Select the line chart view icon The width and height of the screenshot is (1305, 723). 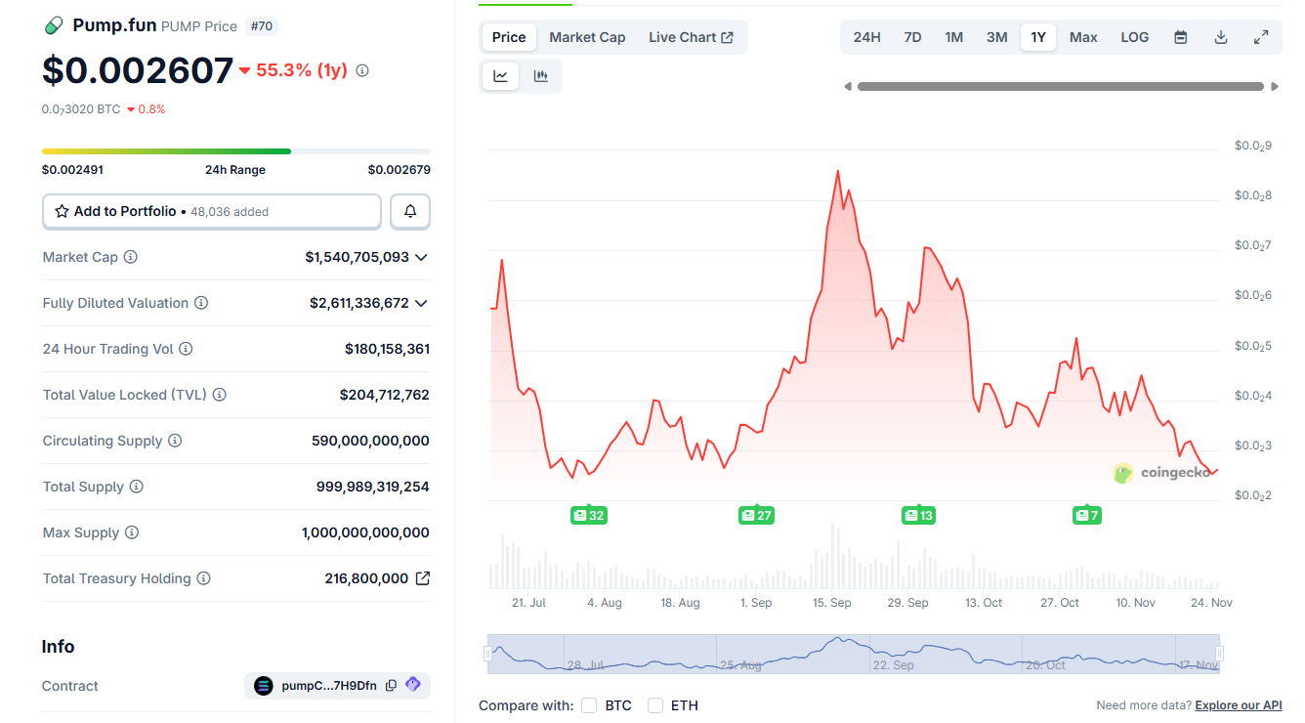click(500, 75)
